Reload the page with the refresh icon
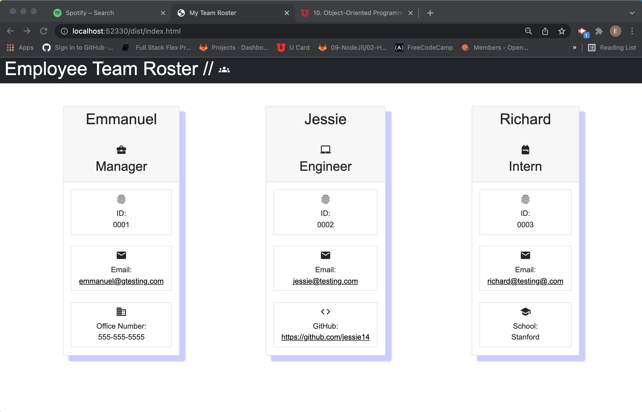This screenshot has height=412, width=642. point(44,31)
